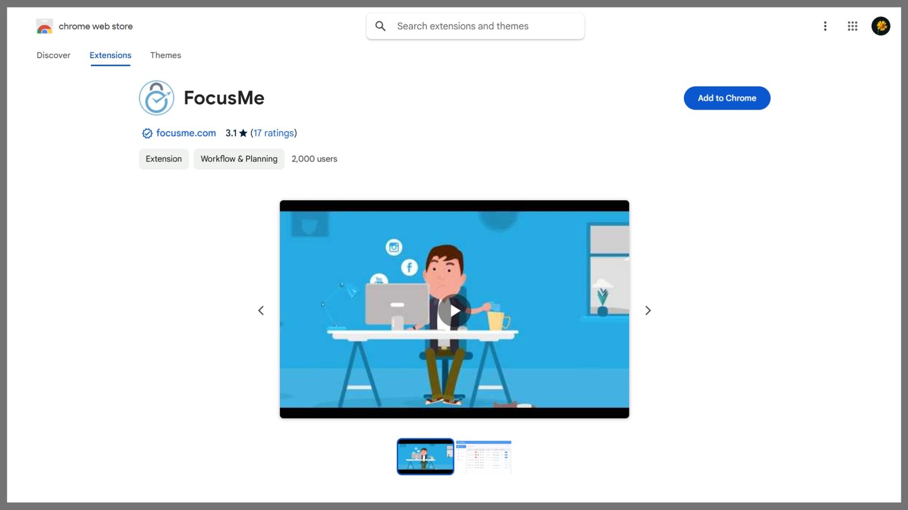The width and height of the screenshot is (908, 510).
Task: Open the 17 ratings link
Action: click(x=274, y=133)
